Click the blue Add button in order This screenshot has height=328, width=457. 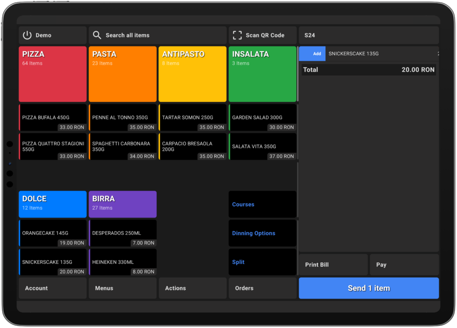(x=312, y=54)
